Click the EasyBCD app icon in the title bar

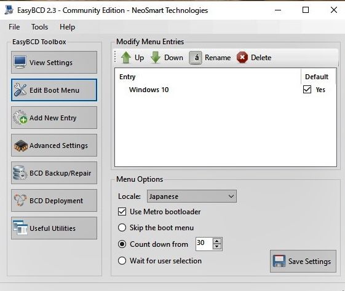(x=9, y=10)
